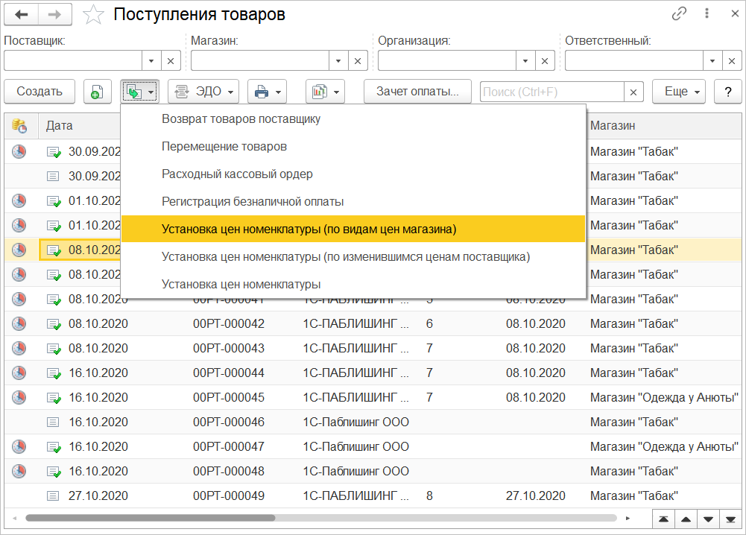
Task: Create new document by copying icon
Action: pos(97,92)
